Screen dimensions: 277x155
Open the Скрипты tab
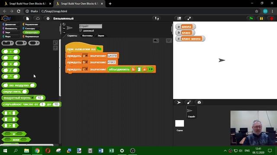(72, 35)
